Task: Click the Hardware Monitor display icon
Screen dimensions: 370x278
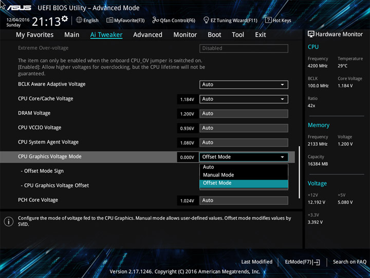Action: [x=311, y=34]
